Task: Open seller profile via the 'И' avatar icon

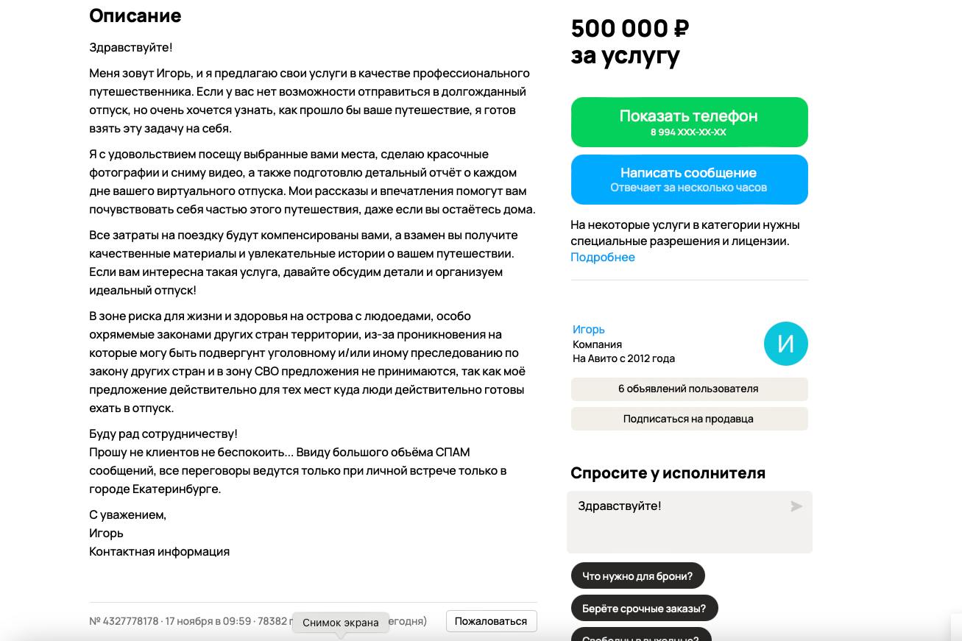Action: [785, 343]
